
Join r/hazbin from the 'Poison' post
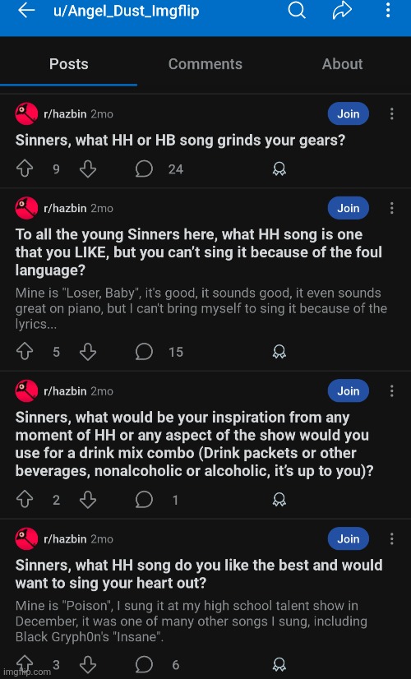point(349,539)
